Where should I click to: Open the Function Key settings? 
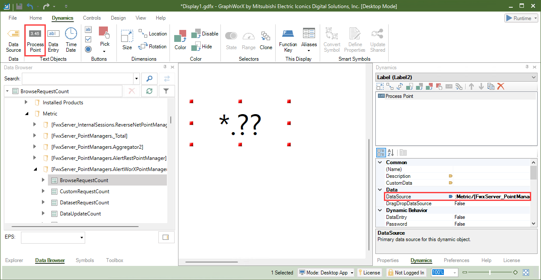[288, 41]
